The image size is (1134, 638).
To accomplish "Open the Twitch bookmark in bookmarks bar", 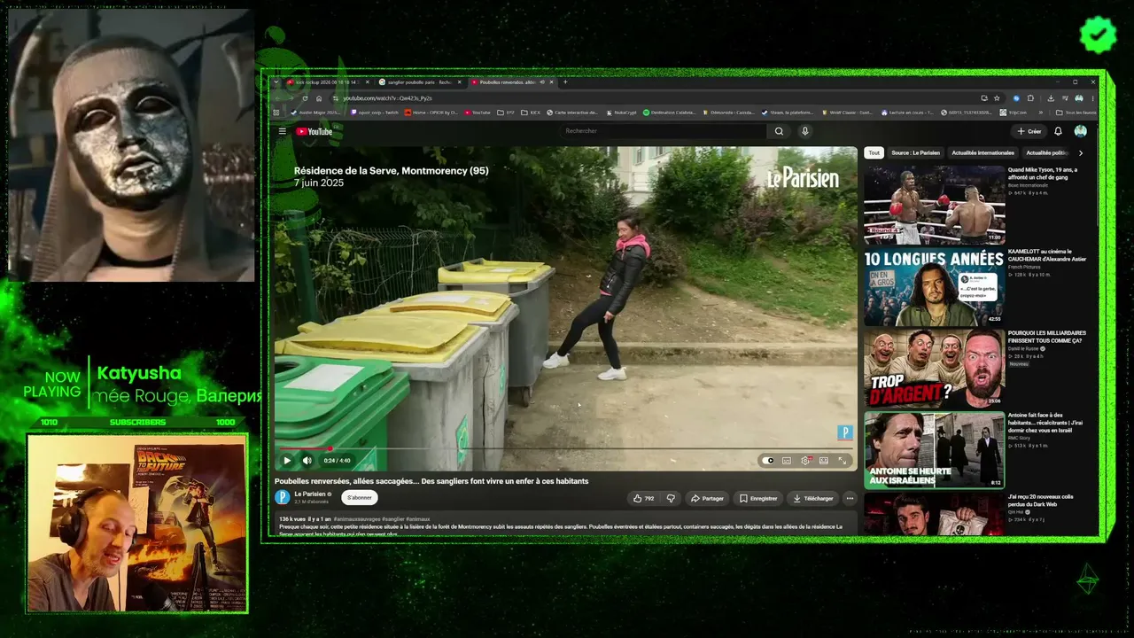I will click(x=375, y=113).
